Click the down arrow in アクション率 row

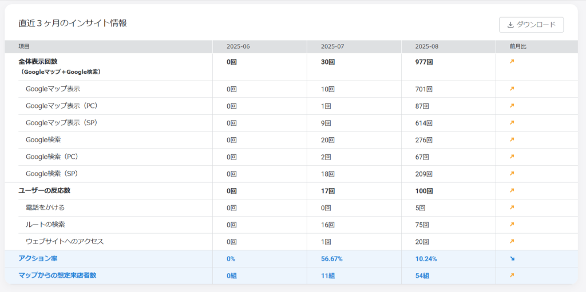512,258
